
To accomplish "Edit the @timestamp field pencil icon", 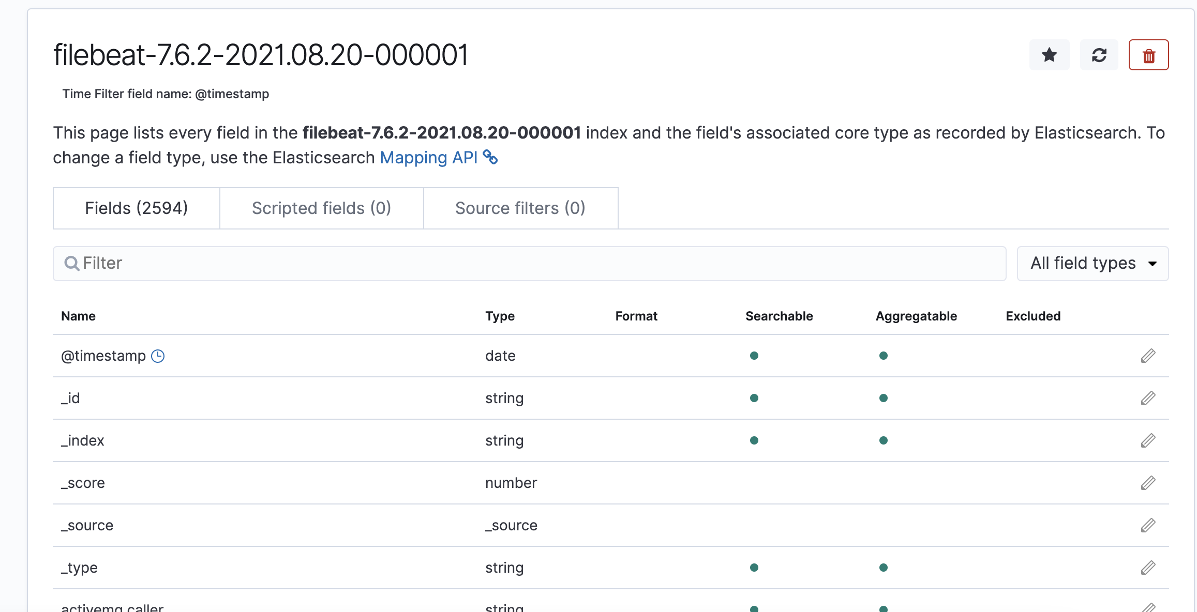I will tap(1148, 356).
